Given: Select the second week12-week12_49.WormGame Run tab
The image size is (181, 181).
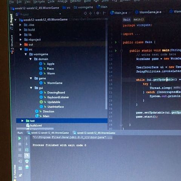Looking at the screenshot, I should point(94,133).
